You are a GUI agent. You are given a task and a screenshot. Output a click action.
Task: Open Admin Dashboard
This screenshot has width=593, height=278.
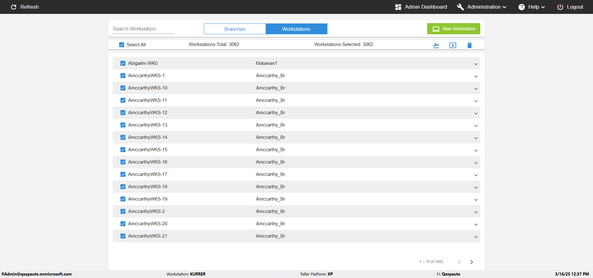[x=421, y=7]
